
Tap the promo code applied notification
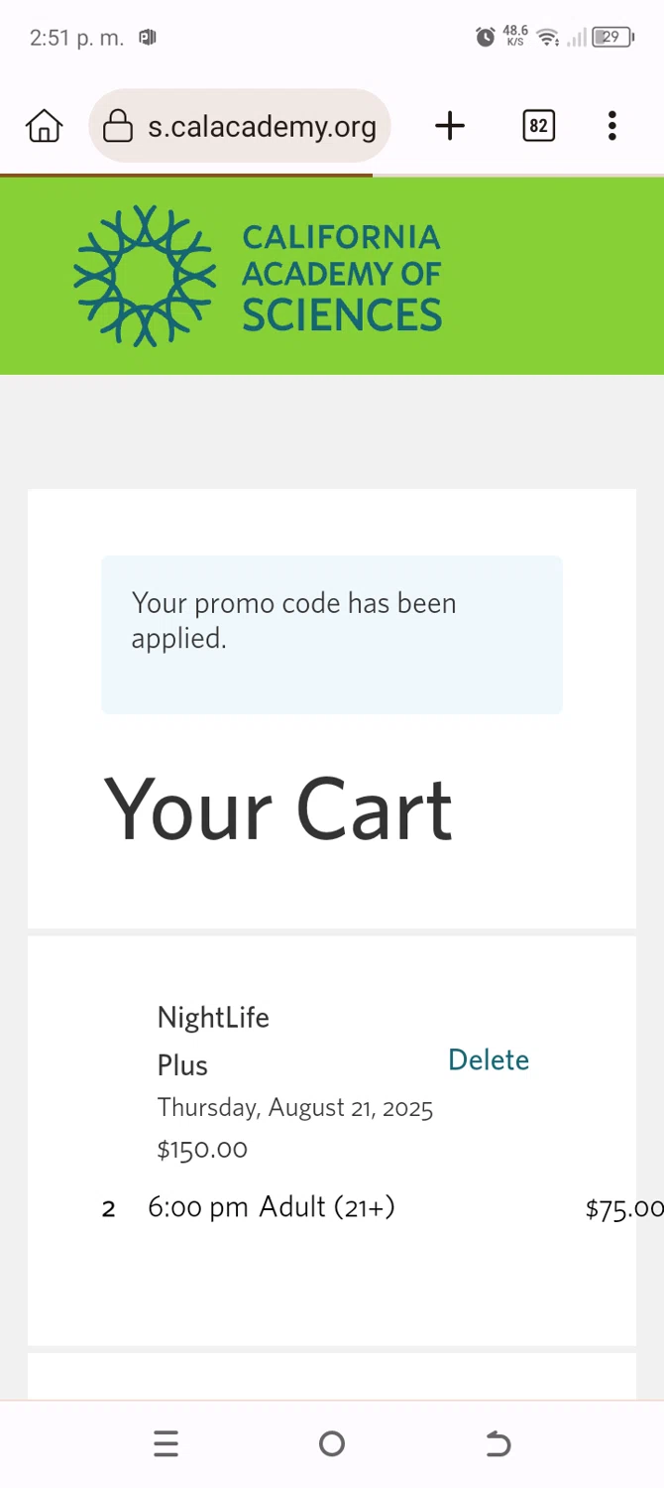point(332,635)
